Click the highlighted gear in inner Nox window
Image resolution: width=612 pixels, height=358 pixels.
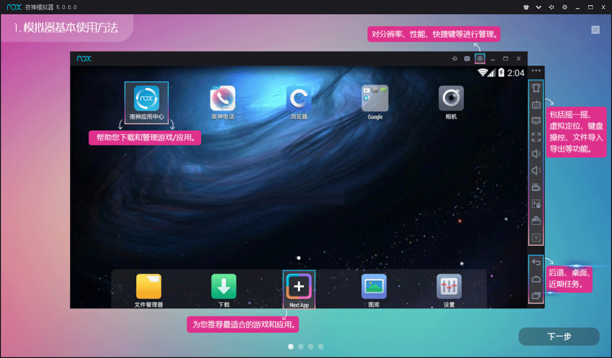[480, 59]
